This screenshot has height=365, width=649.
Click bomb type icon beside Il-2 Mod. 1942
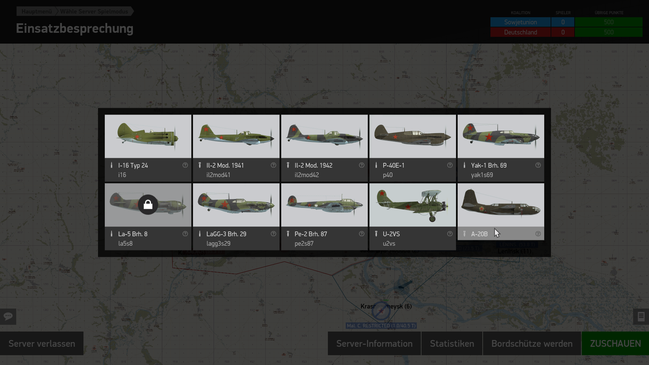pyautogui.click(x=288, y=165)
